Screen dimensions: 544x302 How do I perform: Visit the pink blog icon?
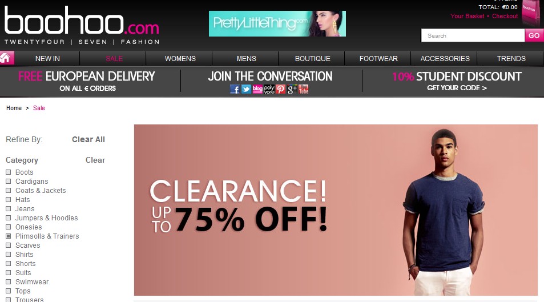(258, 89)
